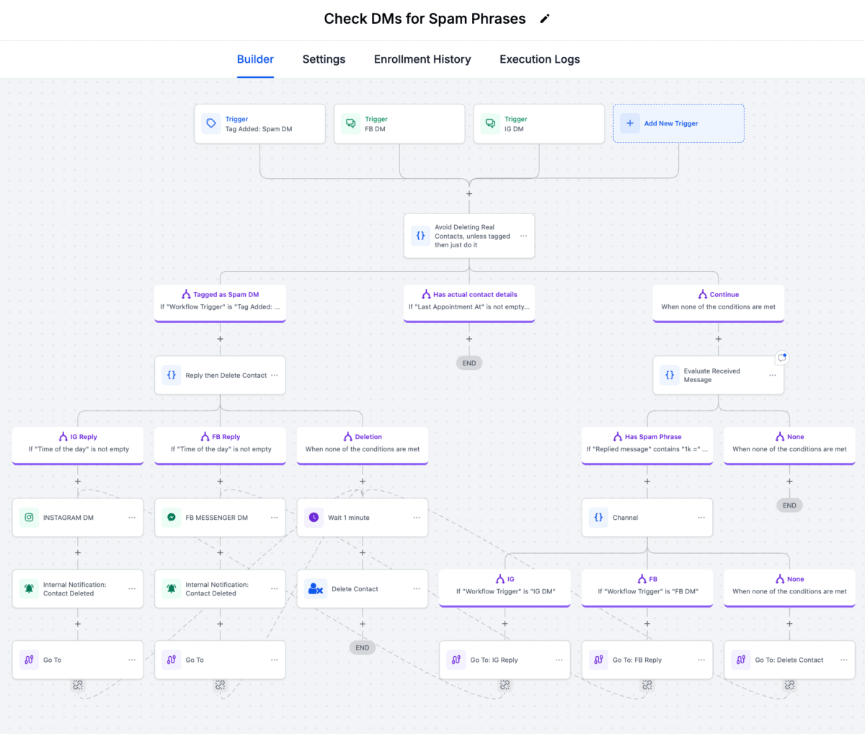Image resolution: width=865 pixels, height=734 pixels.
Task: Switch to the Settings tab
Action: click(324, 59)
